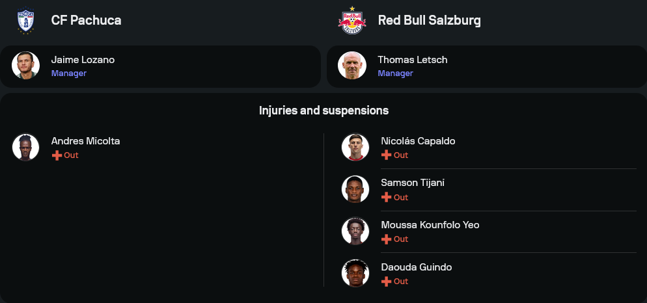Click the CF Pachuca club crest
The width and height of the screenshot is (647, 303).
(25, 20)
